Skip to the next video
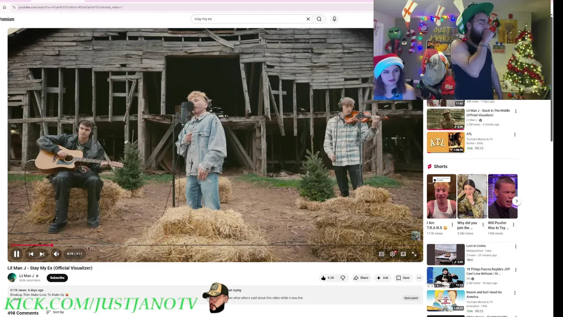 click(x=42, y=254)
